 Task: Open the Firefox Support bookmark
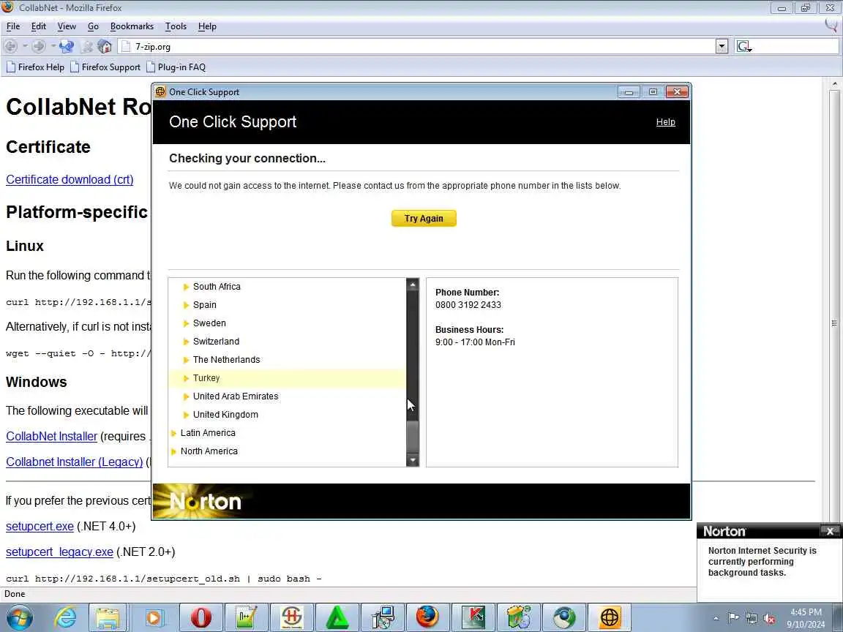coord(105,67)
